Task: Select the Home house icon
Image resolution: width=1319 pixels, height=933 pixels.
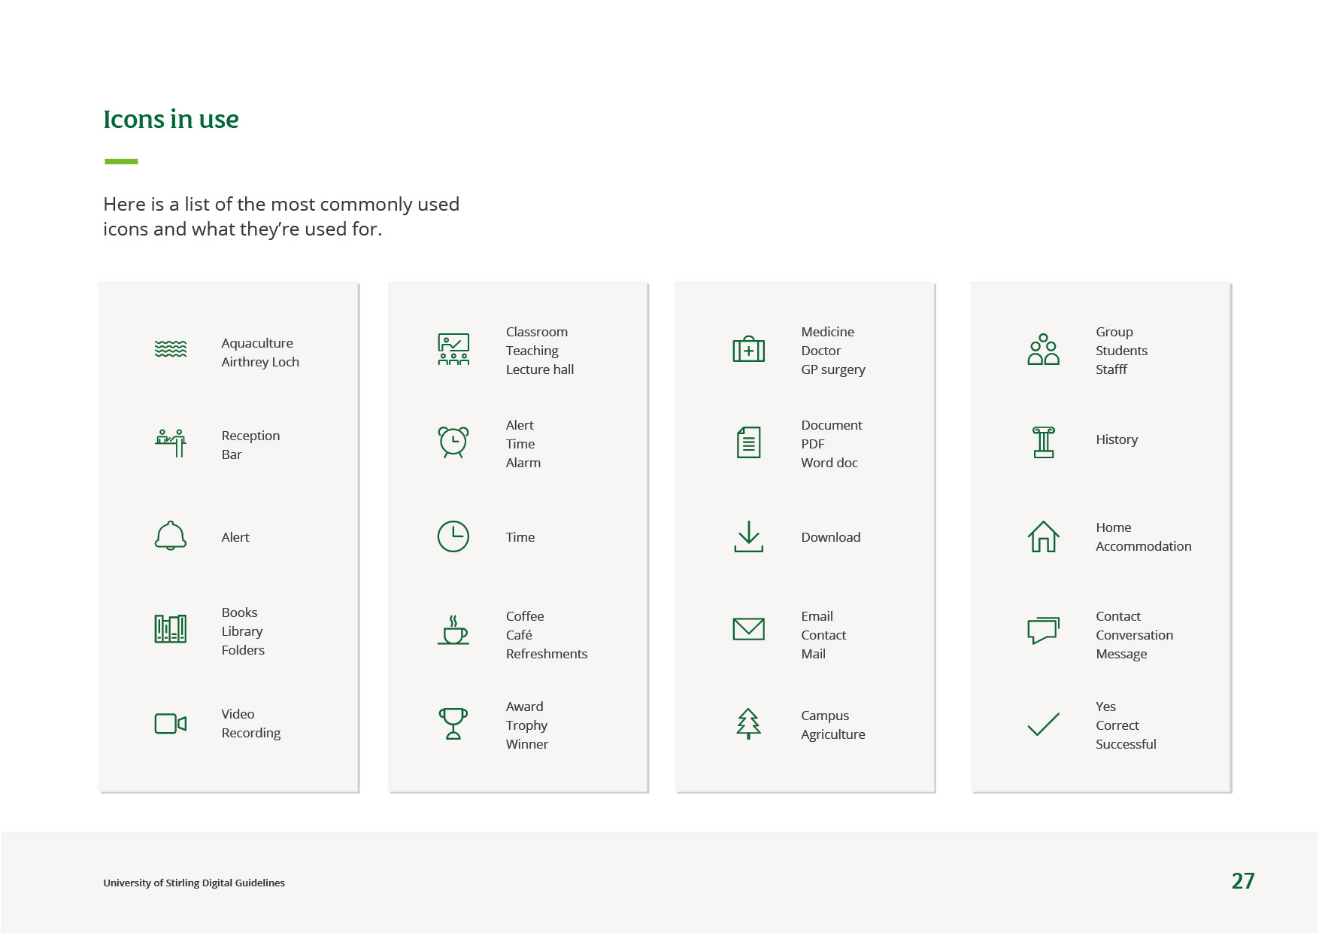Action: (x=1044, y=536)
